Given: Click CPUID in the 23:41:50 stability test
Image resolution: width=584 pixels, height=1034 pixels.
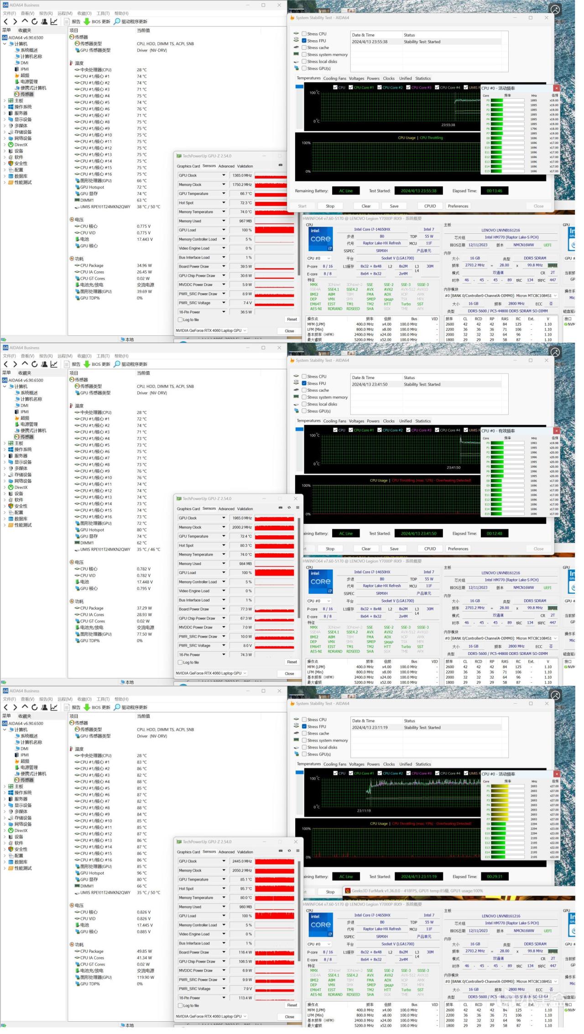Looking at the screenshot, I should pyautogui.click(x=430, y=549).
